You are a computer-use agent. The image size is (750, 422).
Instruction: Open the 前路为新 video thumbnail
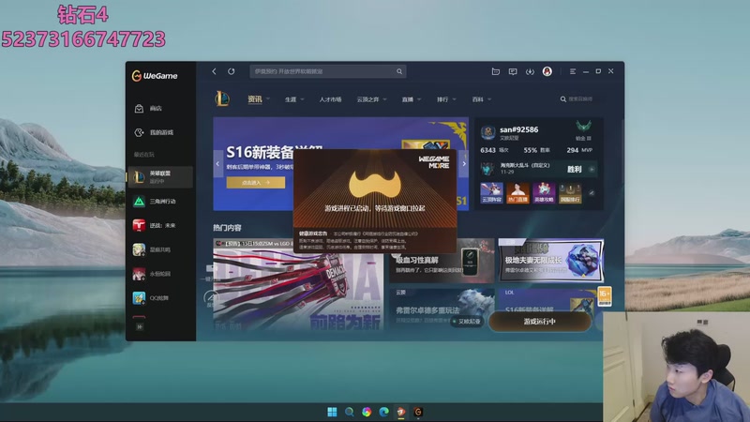click(x=298, y=284)
